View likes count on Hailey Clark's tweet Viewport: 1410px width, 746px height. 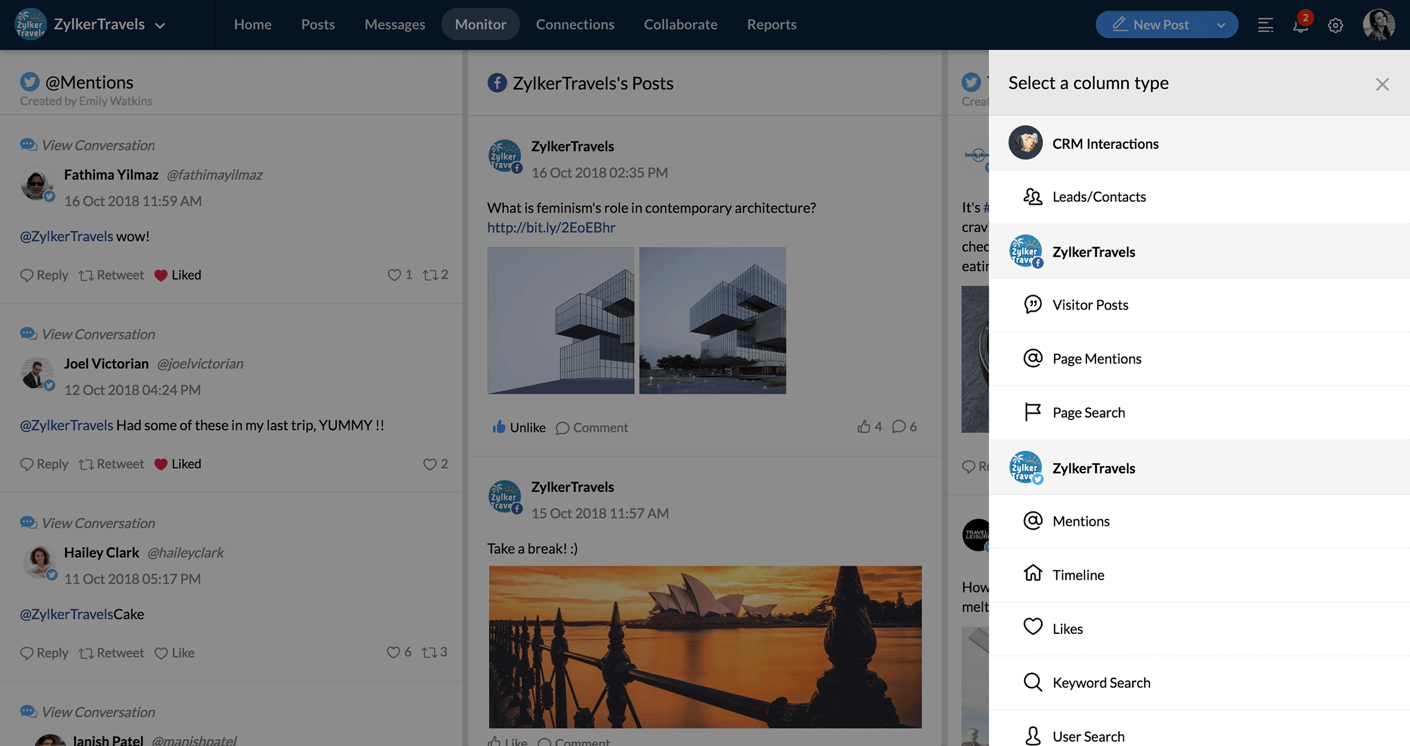[x=399, y=652]
